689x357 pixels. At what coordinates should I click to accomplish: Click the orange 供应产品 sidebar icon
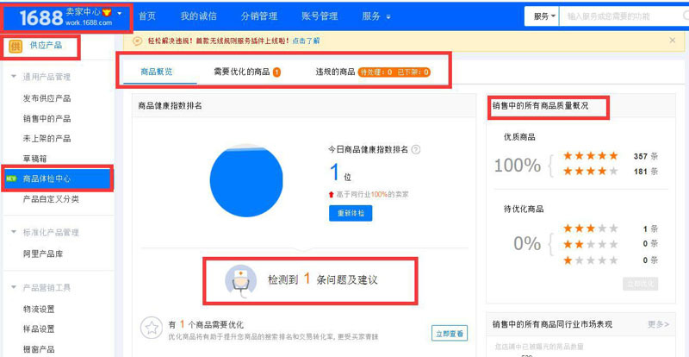16,47
